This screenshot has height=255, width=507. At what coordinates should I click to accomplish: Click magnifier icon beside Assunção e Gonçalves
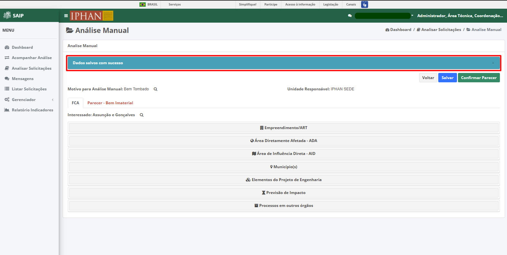(x=142, y=115)
